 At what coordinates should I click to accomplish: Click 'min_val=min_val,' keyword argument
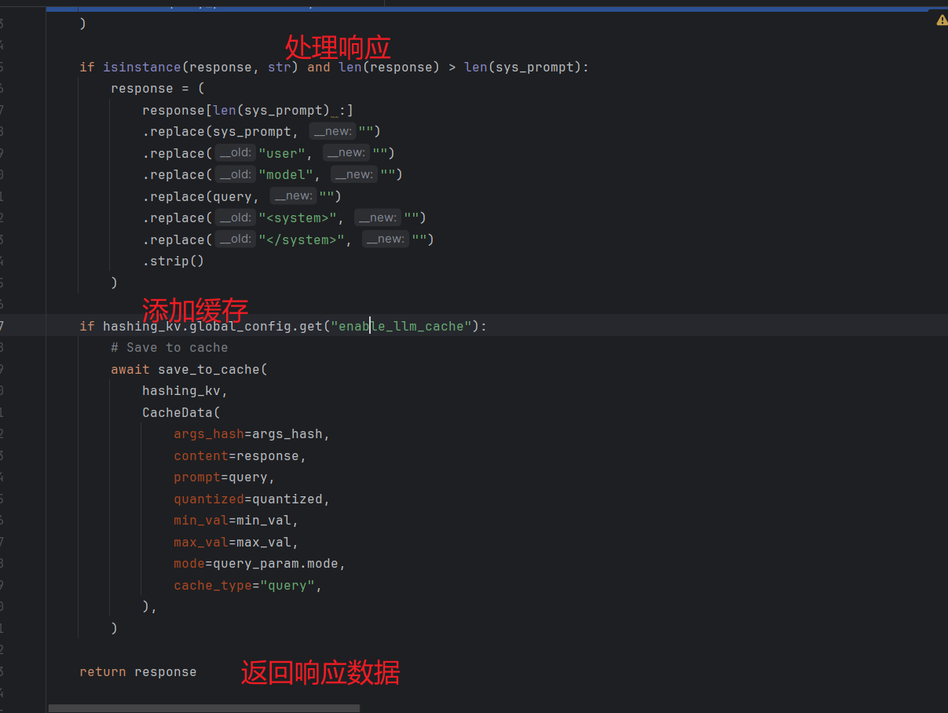236,521
